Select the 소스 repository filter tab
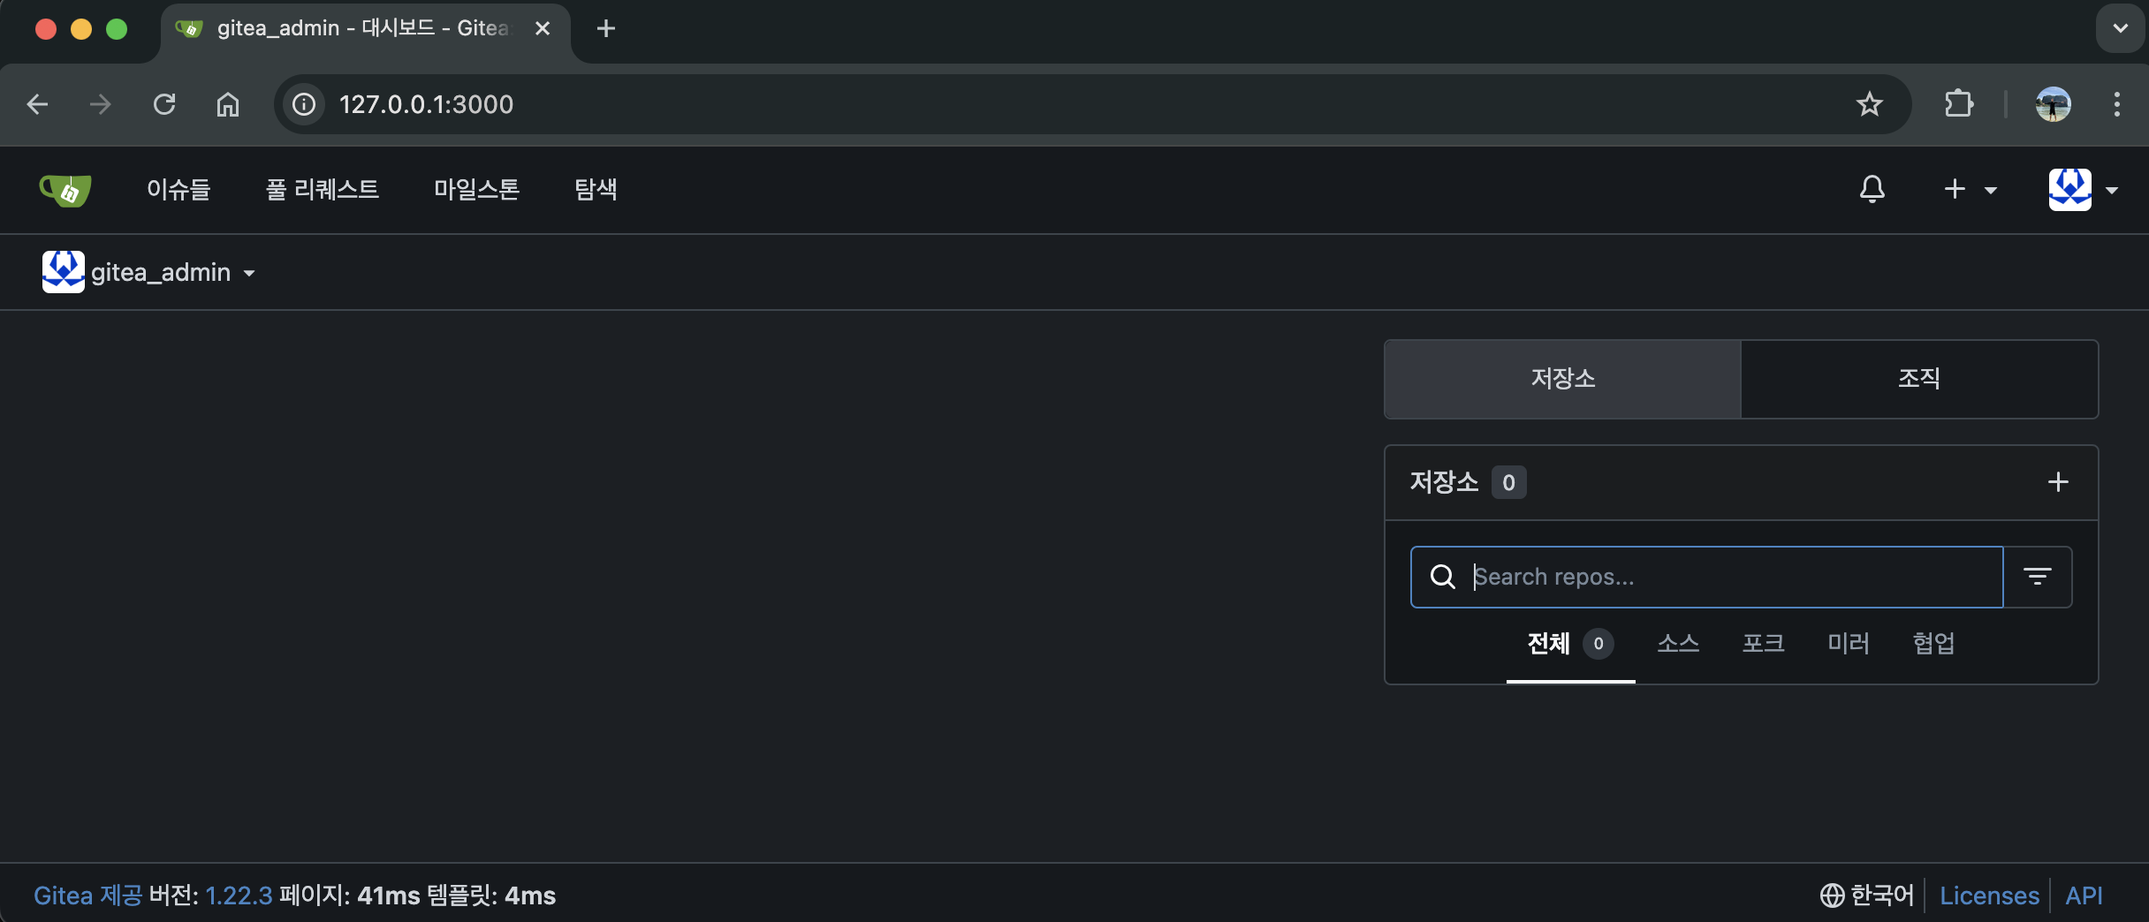Image resolution: width=2149 pixels, height=922 pixels. [1678, 643]
